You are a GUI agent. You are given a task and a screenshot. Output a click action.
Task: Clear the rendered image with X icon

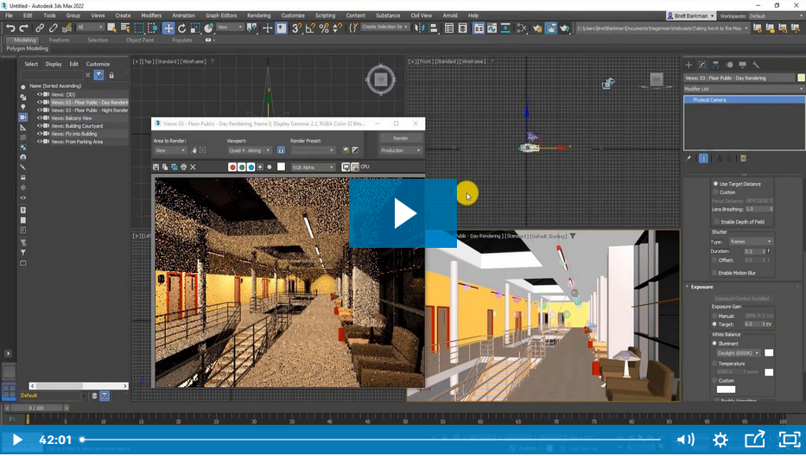point(193,167)
